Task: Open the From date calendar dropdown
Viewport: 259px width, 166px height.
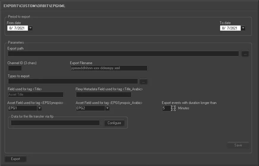Action: pos(31,28)
